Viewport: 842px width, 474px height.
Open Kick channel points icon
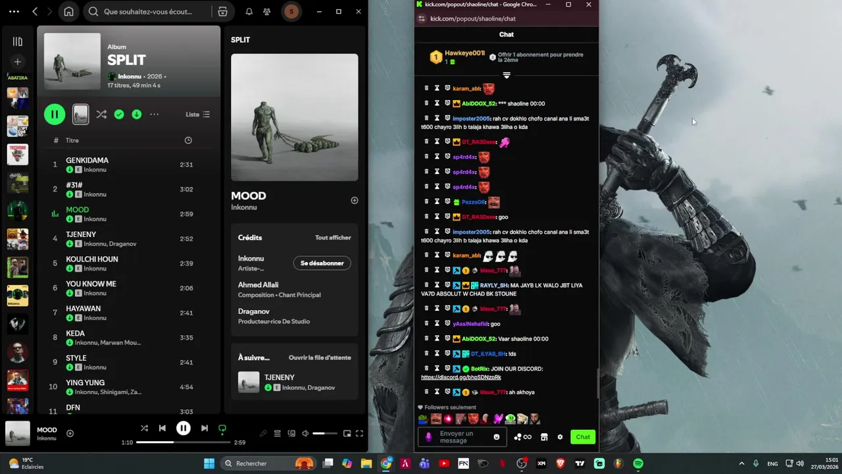click(522, 437)
